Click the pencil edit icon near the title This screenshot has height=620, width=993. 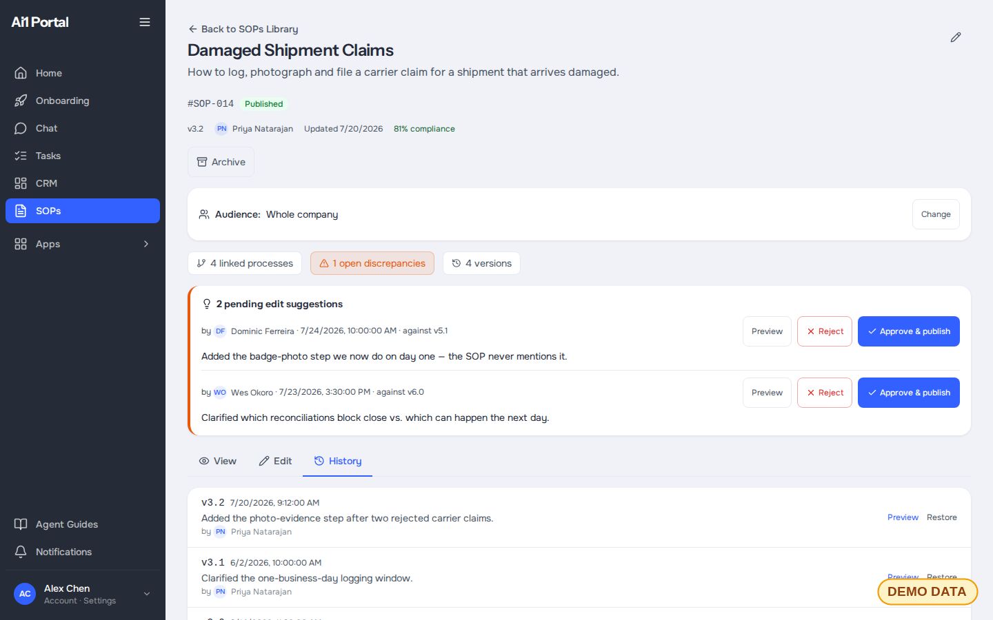point(956,37)
